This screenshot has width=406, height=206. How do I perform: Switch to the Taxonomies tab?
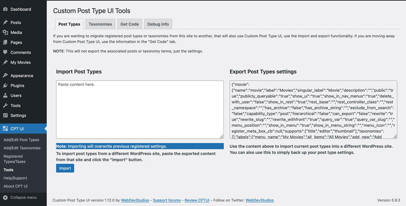[100, 24]
